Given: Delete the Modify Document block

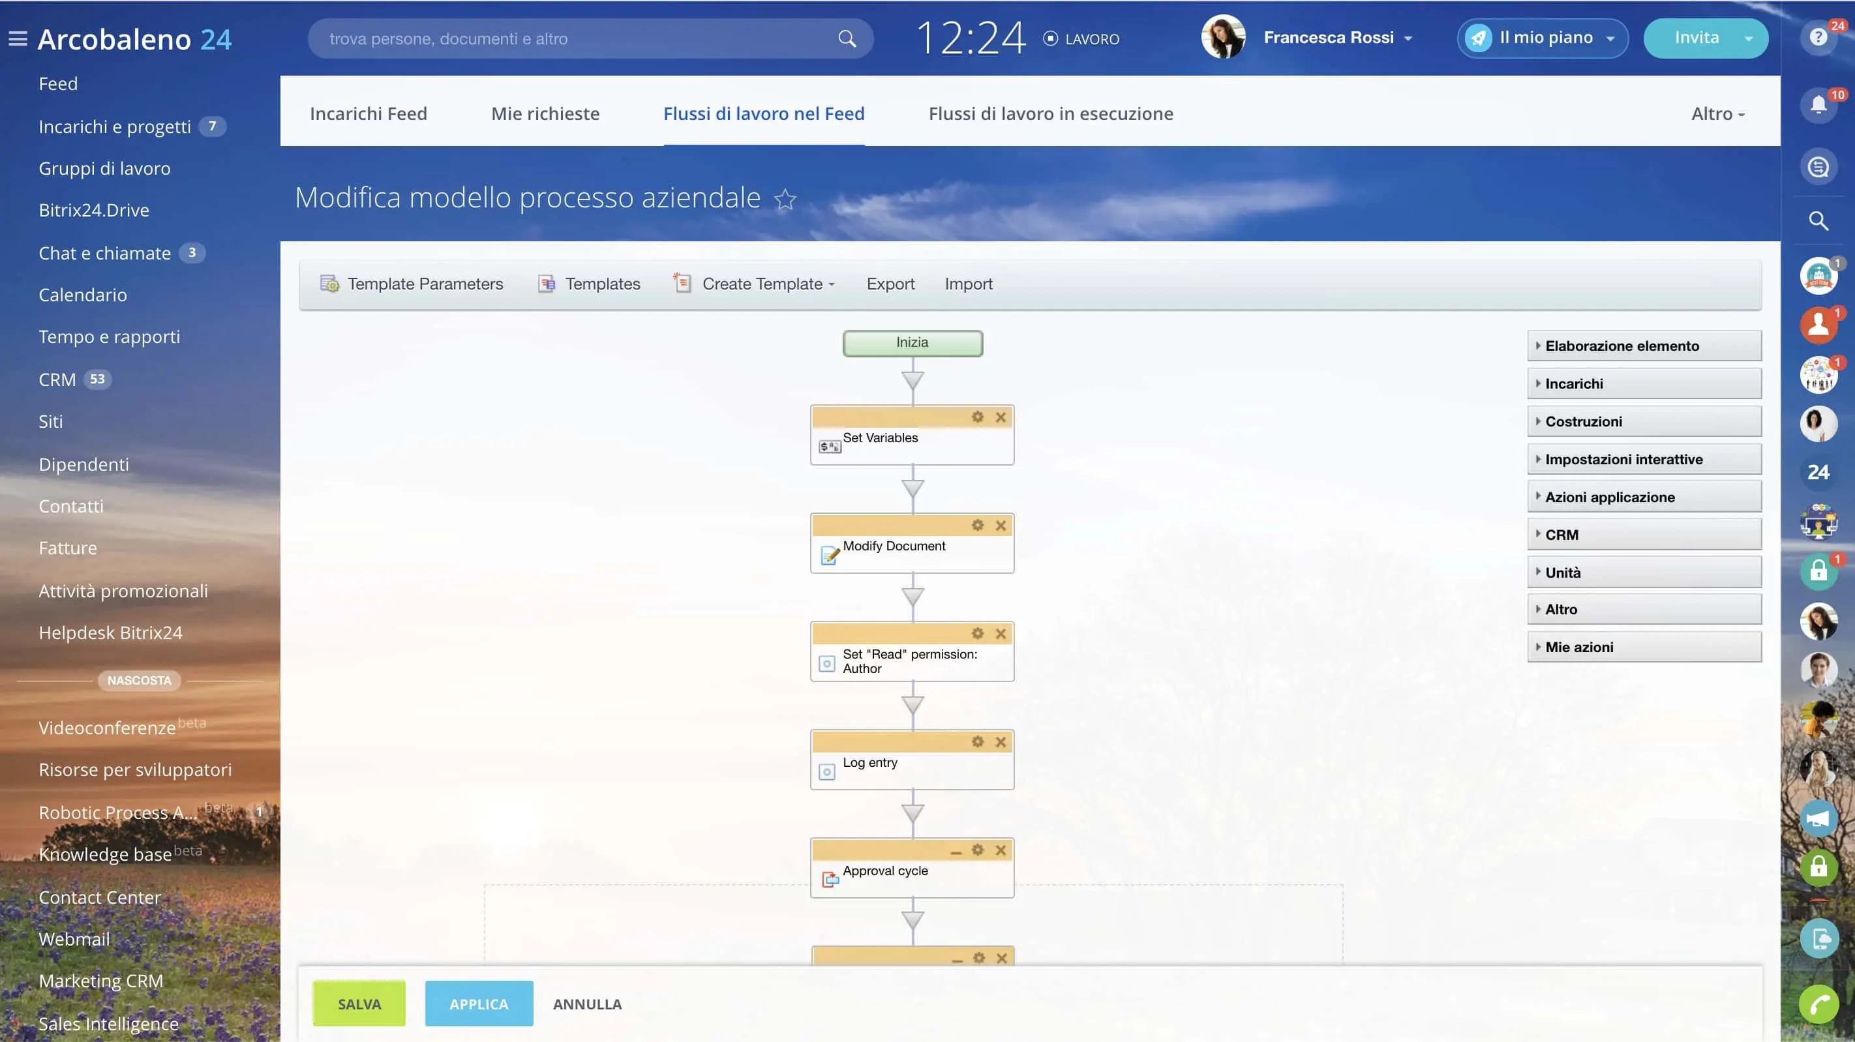Looking at the screenshot, I should coord(1001,525).
